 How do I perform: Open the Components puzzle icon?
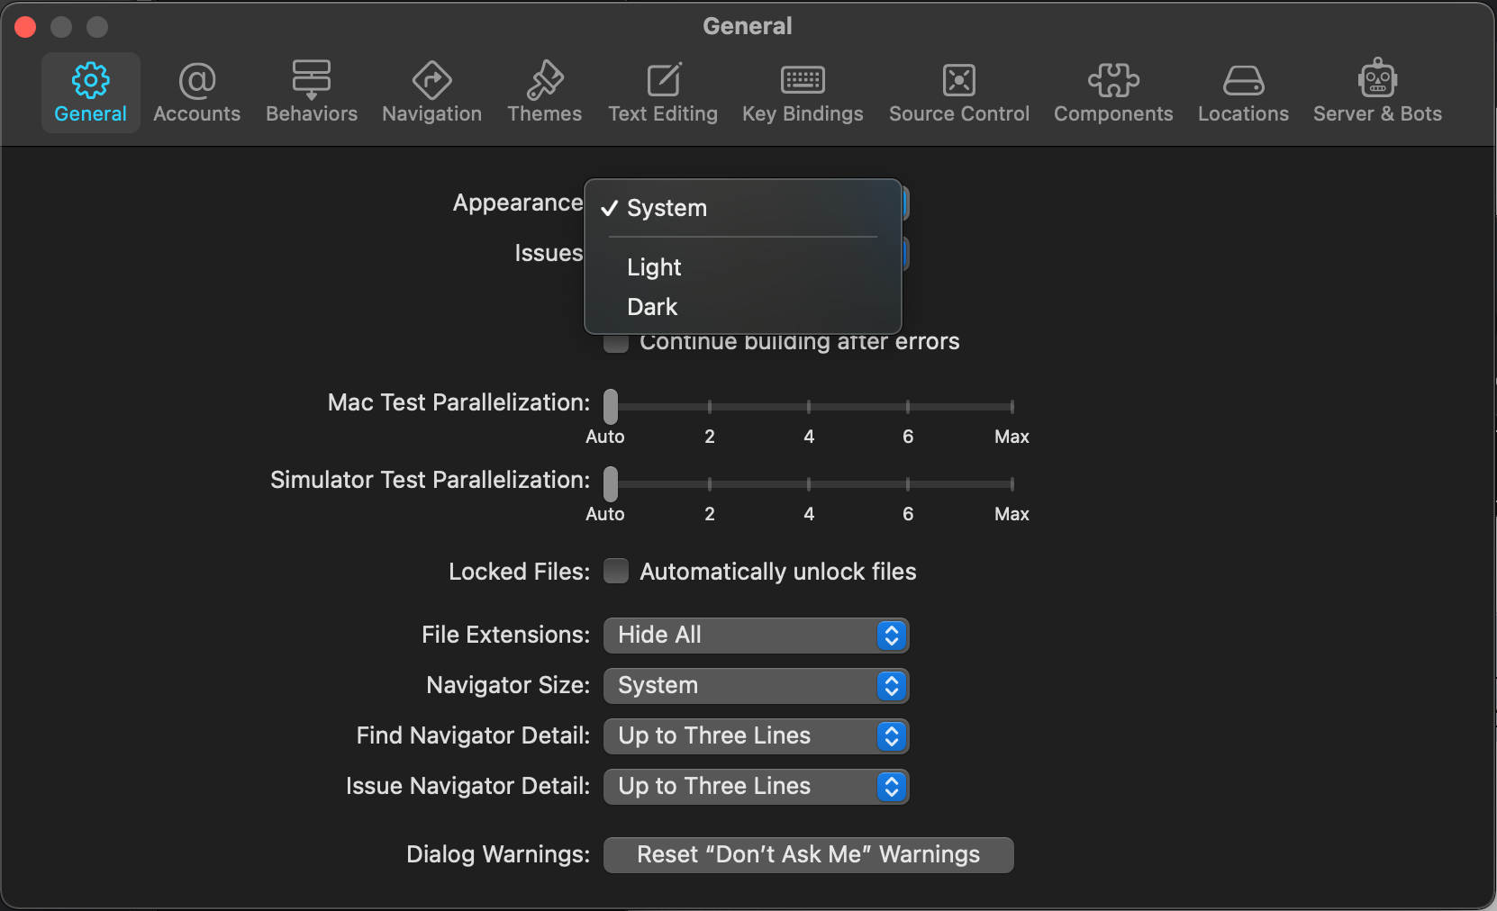1113,80
